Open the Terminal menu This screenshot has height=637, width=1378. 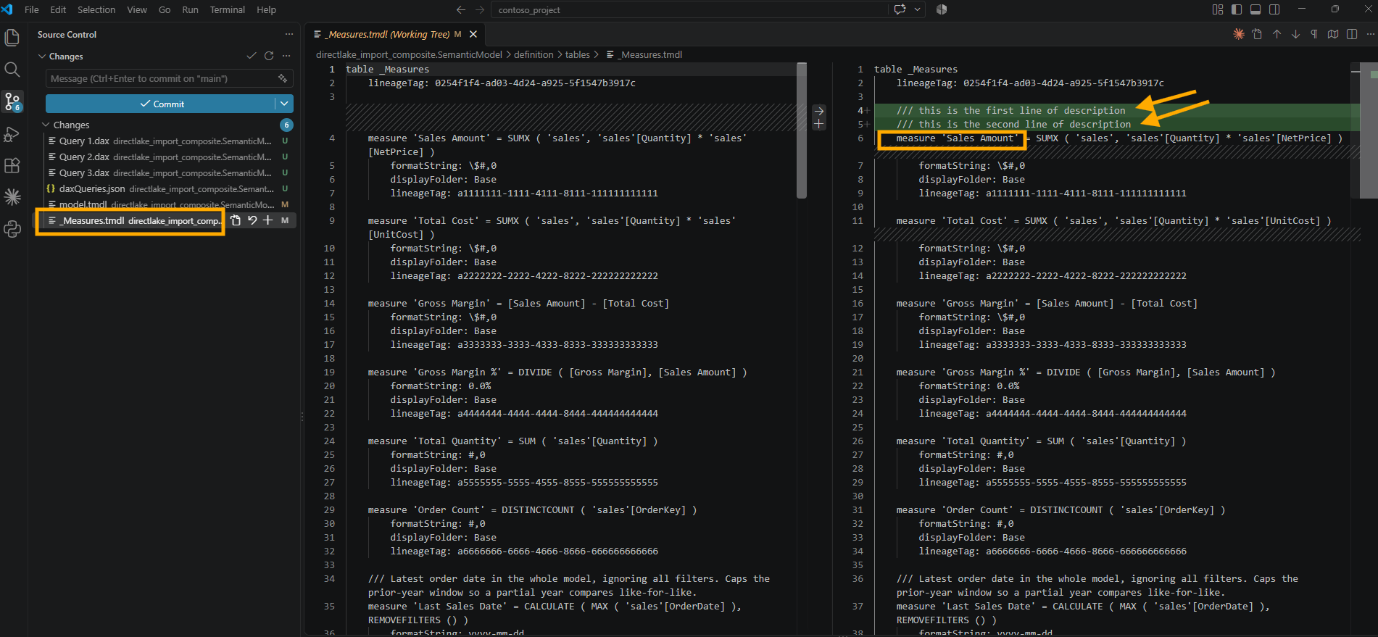pos(227,9)
